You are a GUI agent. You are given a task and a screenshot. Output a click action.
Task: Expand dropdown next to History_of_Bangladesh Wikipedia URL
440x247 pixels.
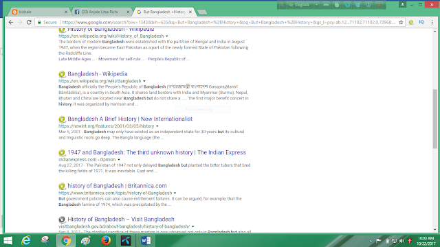[166, 36]
